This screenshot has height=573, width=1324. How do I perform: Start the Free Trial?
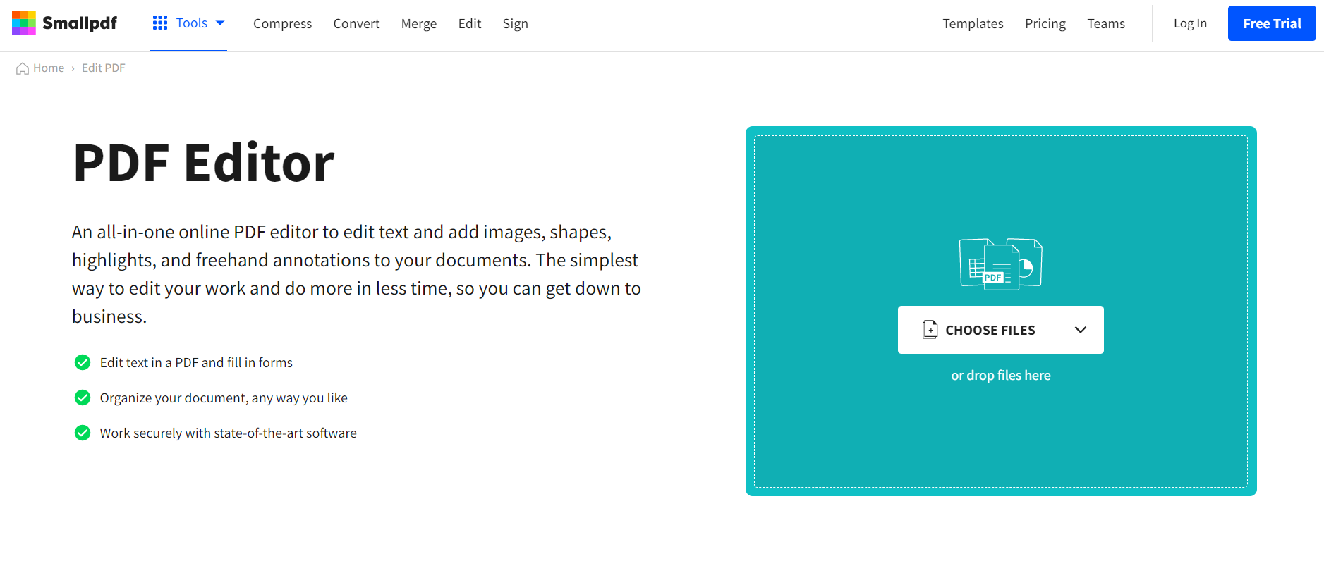click(1271, 23)
